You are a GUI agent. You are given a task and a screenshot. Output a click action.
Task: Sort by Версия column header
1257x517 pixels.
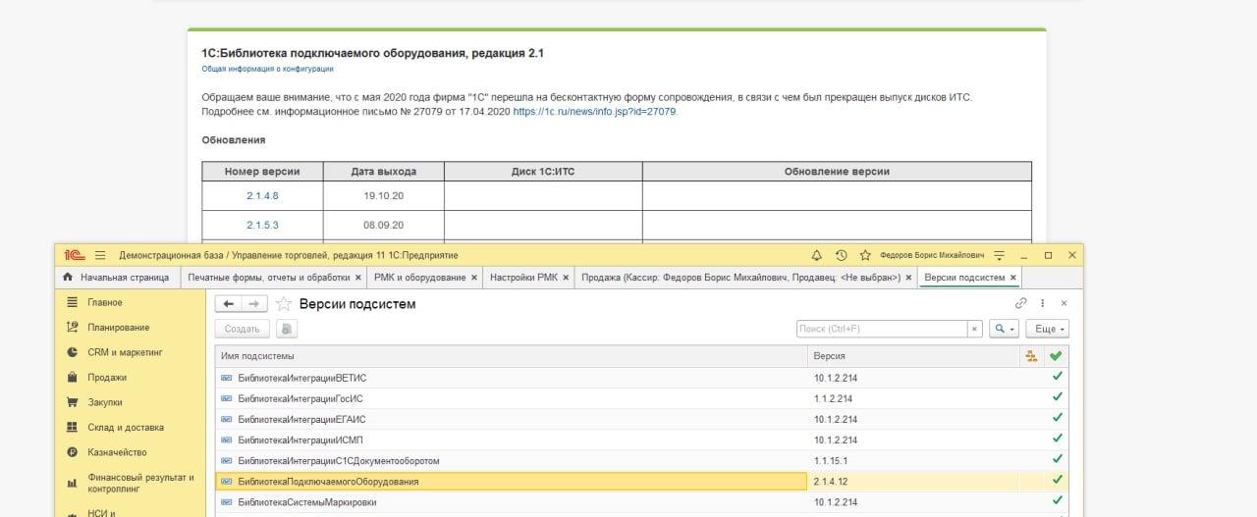(x=913, y=356)
